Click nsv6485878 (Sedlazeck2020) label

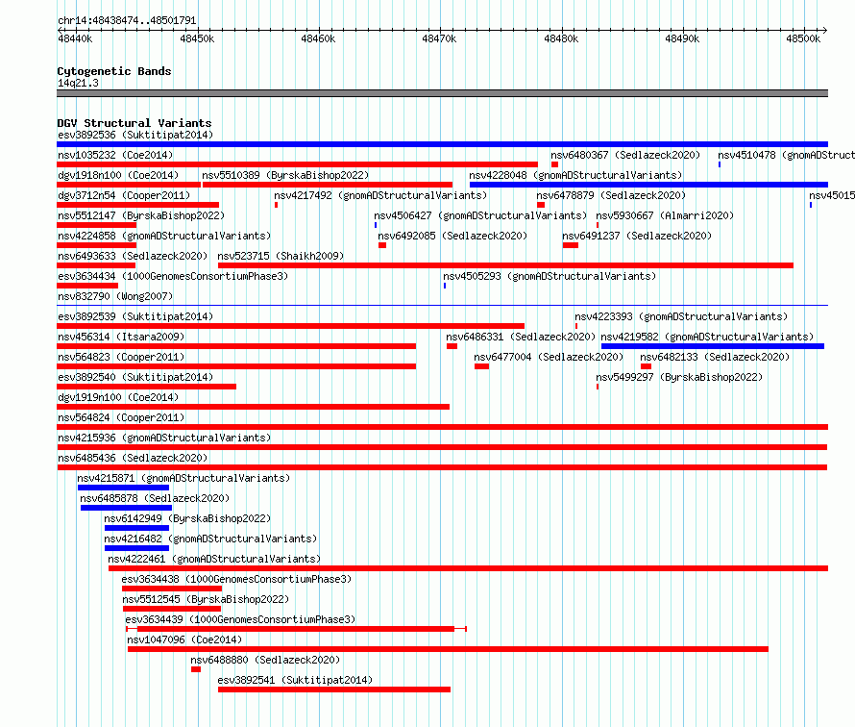point(155,498)
